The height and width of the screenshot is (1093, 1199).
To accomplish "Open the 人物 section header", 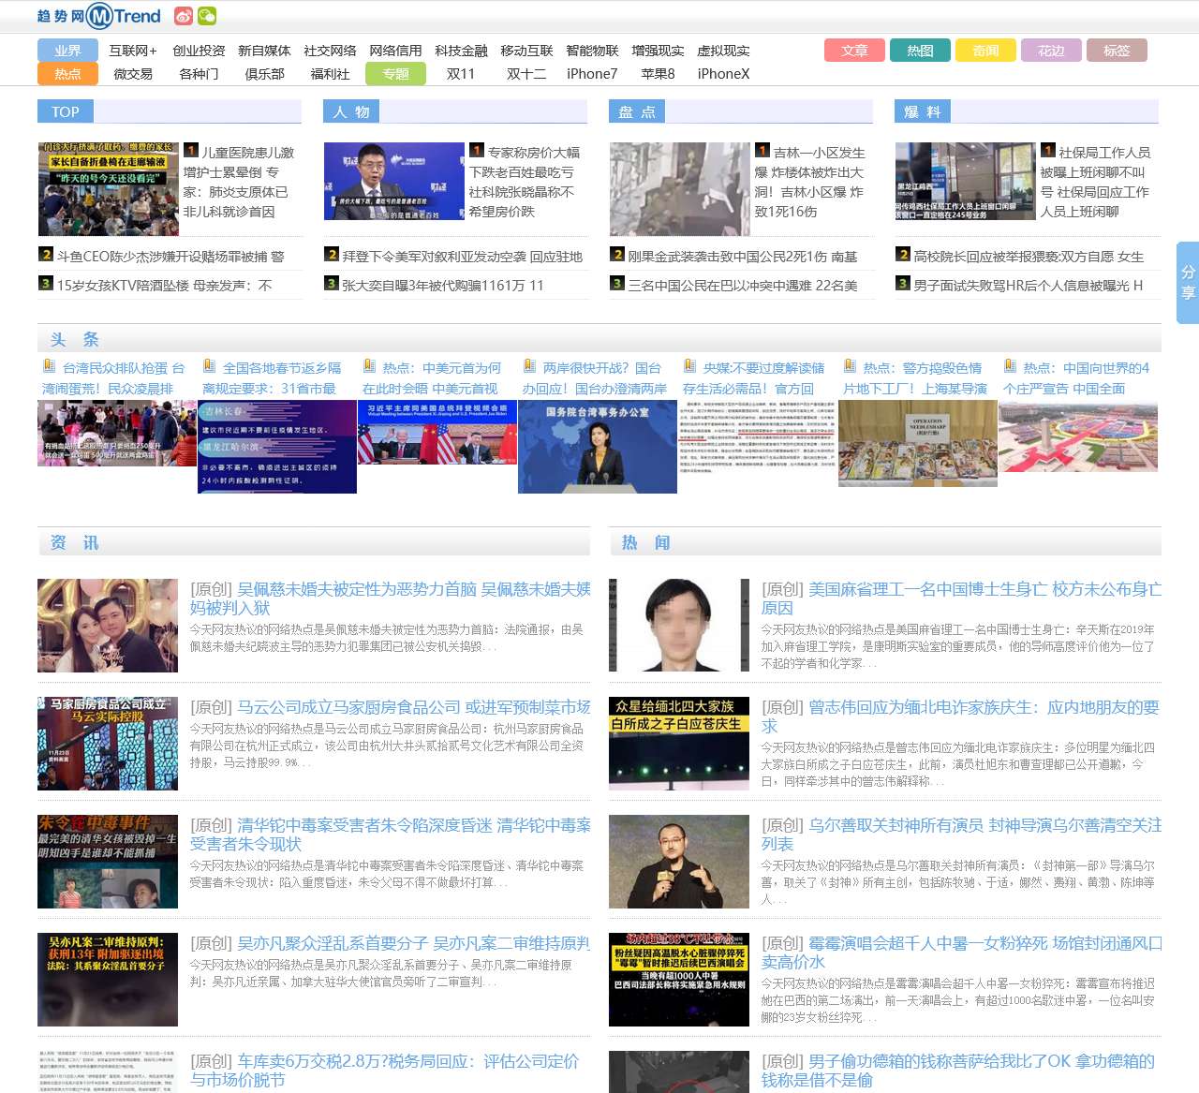I will [x=351, y=111].
